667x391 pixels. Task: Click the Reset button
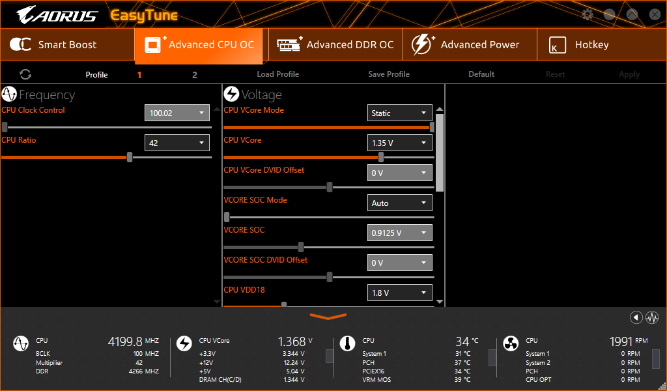pyautogui.click(x=555, y=74)
